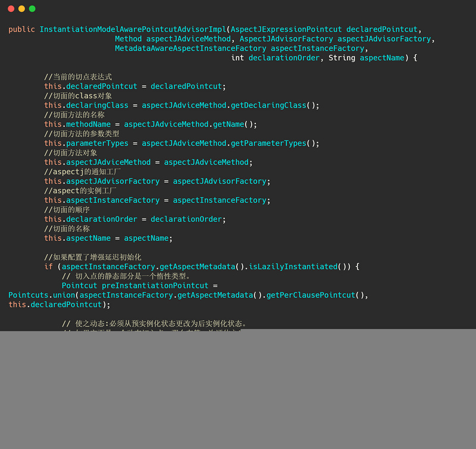
Task: Click comment '//切面的顺序'
Action: coord(67,210)
